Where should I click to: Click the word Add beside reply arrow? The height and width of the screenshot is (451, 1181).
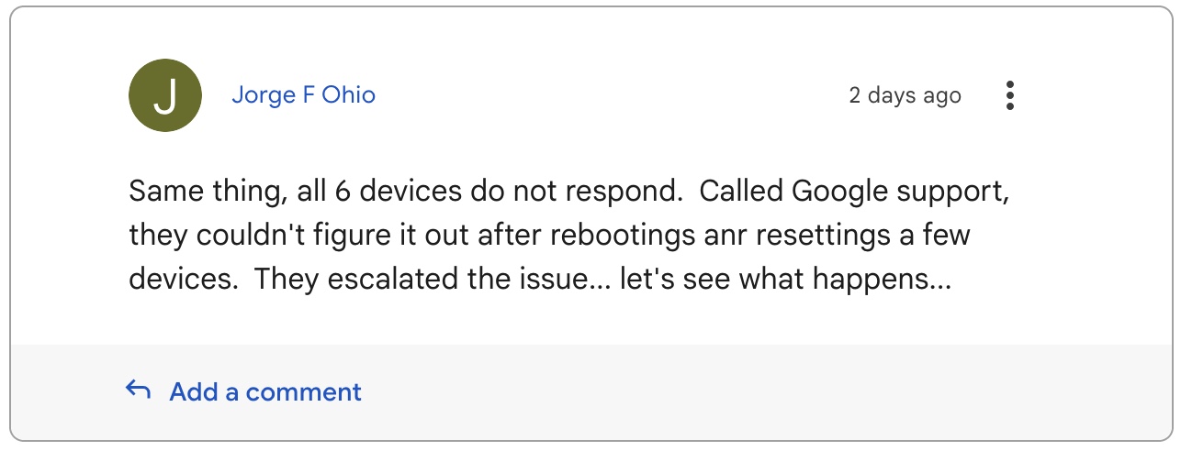(193, 392)
